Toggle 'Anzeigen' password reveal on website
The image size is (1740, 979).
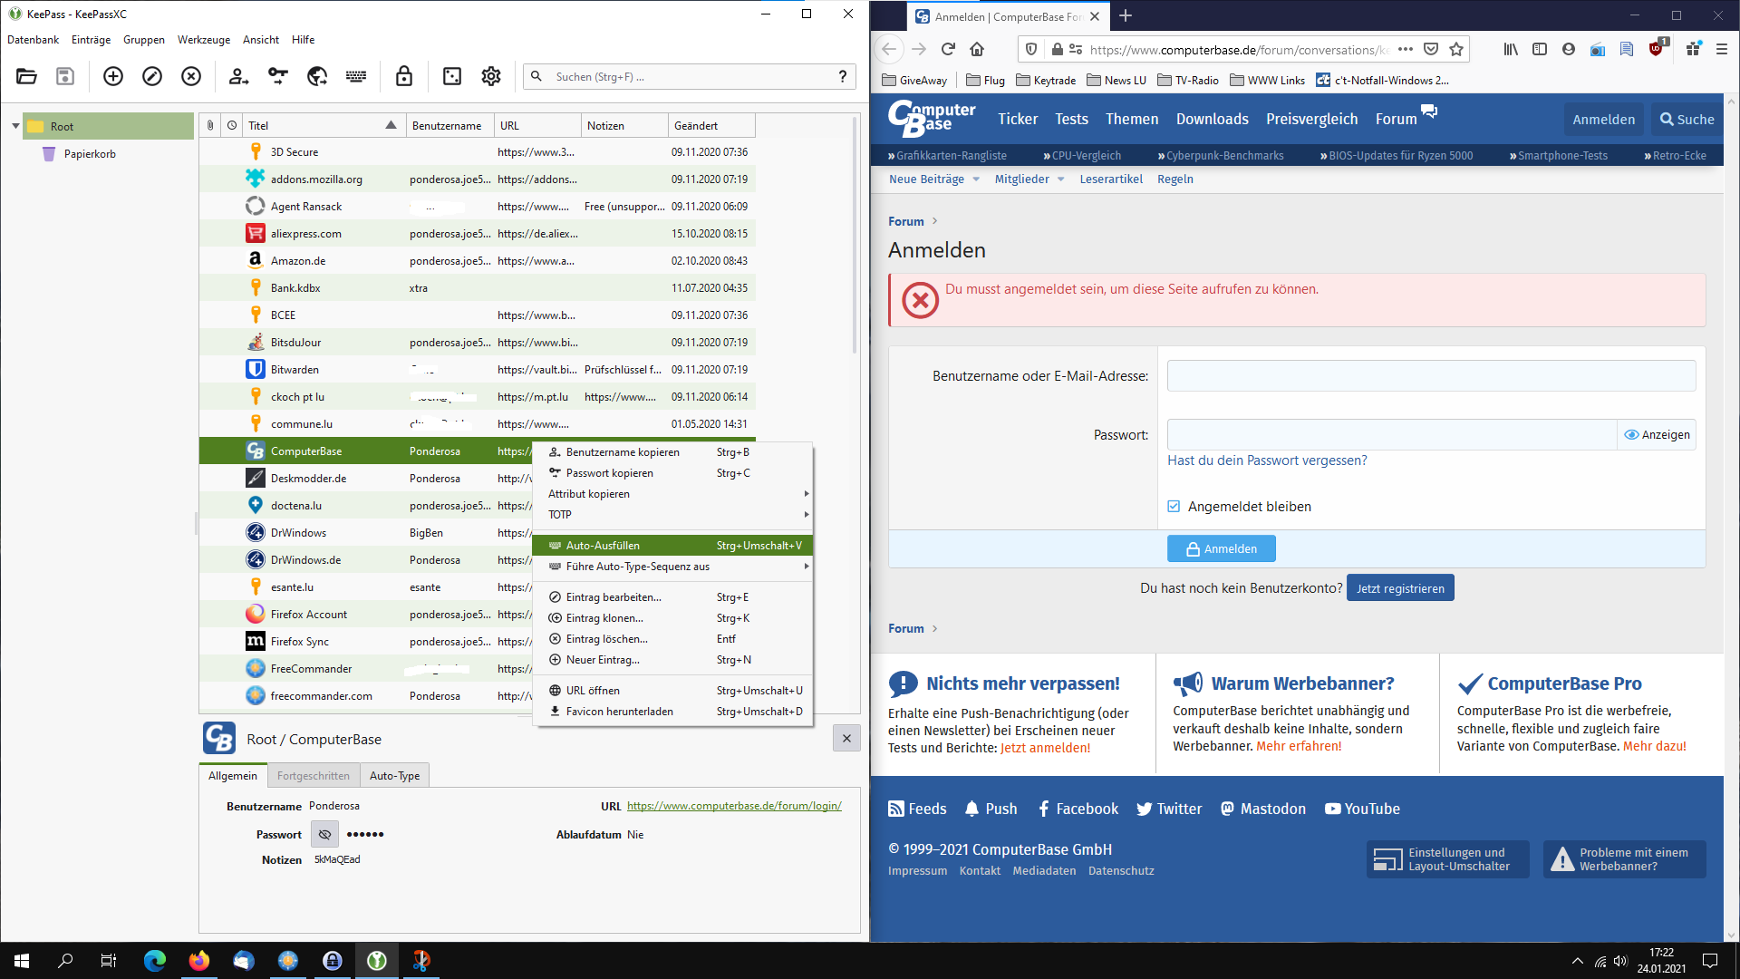click(1657, 435)
